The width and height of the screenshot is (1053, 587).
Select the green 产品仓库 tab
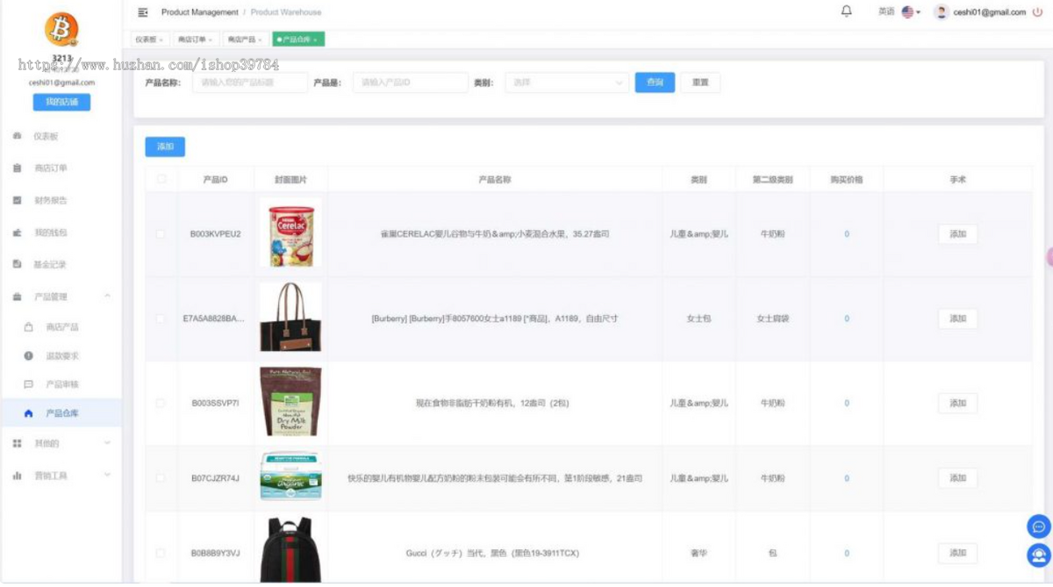[x=299, y=39]
